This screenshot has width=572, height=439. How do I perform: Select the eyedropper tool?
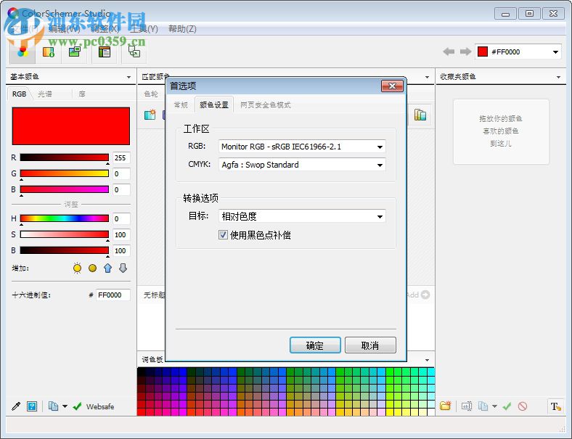16,406
